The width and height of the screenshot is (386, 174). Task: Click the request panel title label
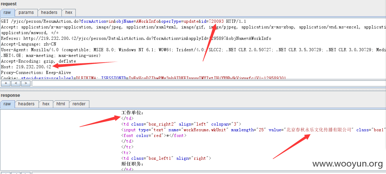9,4
